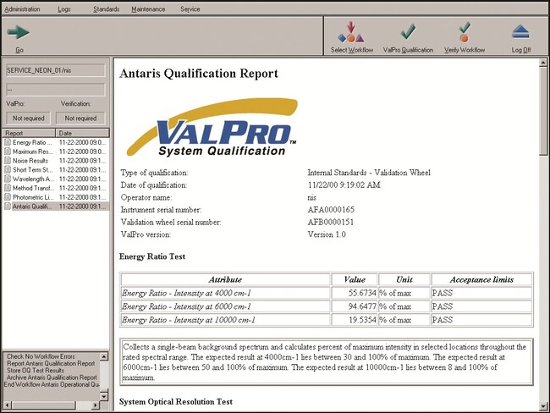
Task: Click the 94.6477 value cell
Action: [x=355, y=306]
